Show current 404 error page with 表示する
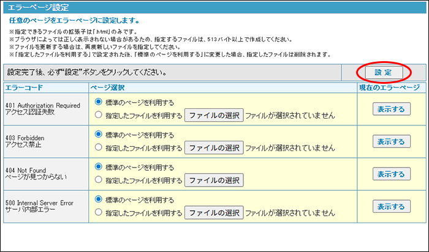This screenshot has height=252, width=429. (x=391, y=174)
